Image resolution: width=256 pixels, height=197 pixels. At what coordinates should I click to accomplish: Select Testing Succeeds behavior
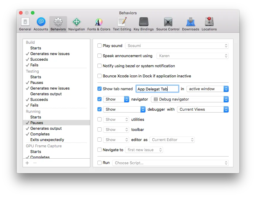pos(56,99)
